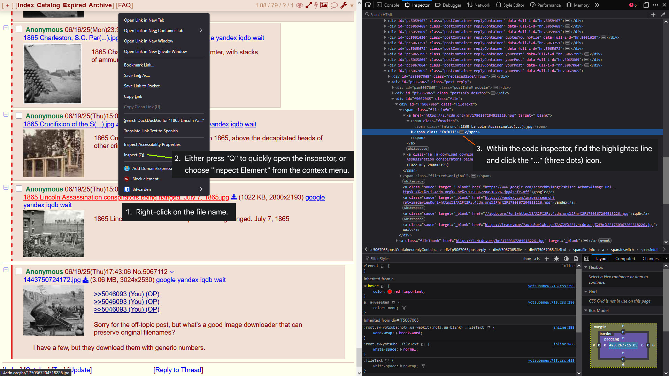Tick checkbox for post No.5067112
The width and height of the screenshot is (669, 376).
[x=19, y=271]
